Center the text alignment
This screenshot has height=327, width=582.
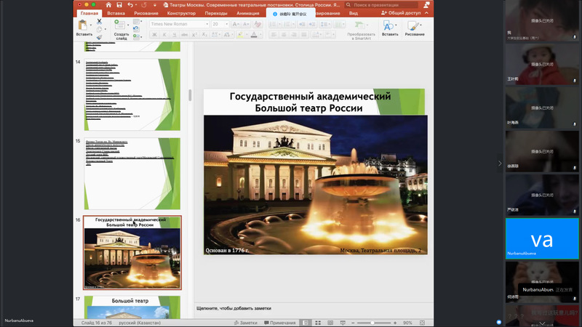tap(284, 34)
